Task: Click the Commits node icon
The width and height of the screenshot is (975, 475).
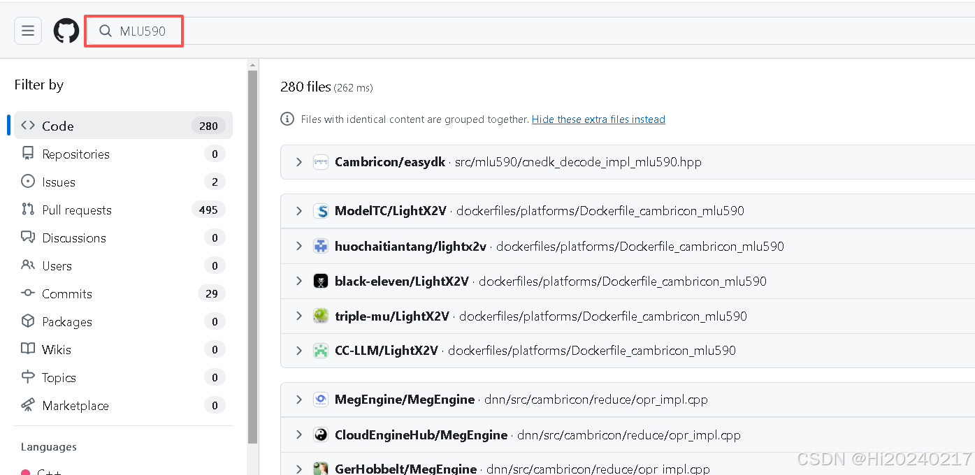Action: click(x=28, y=293)
